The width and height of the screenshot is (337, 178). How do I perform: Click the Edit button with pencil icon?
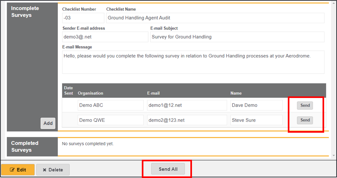18,170
